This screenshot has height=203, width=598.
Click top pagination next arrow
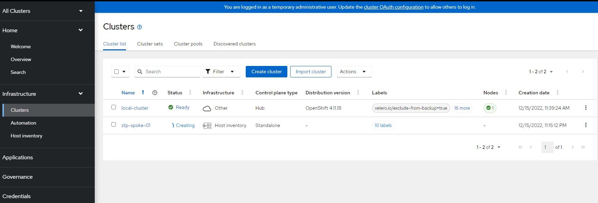(583, 71)
